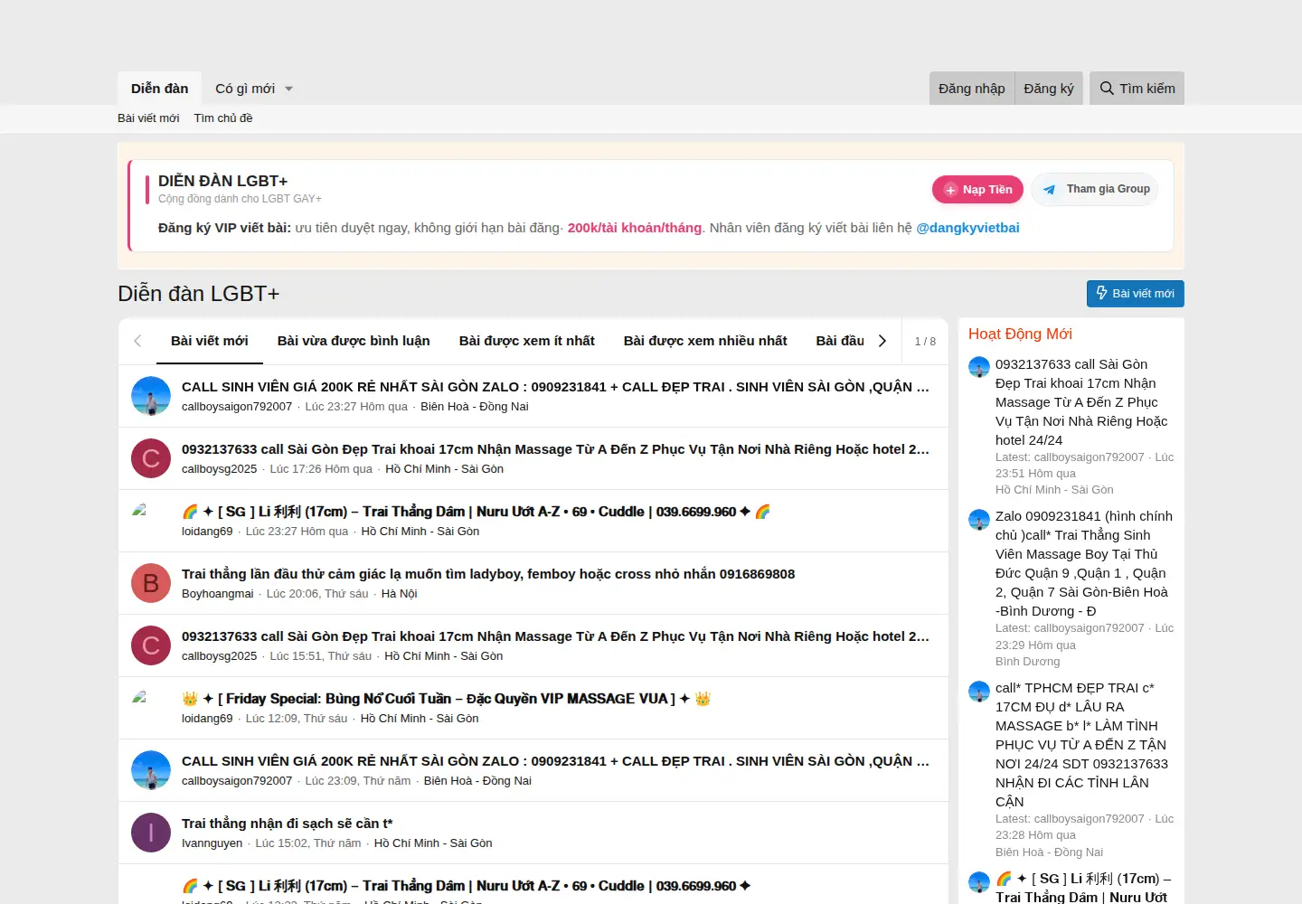This screenshot has width=1302, height=904.
Task: Select the Bài viết mới tab in list
Action: 210,341
